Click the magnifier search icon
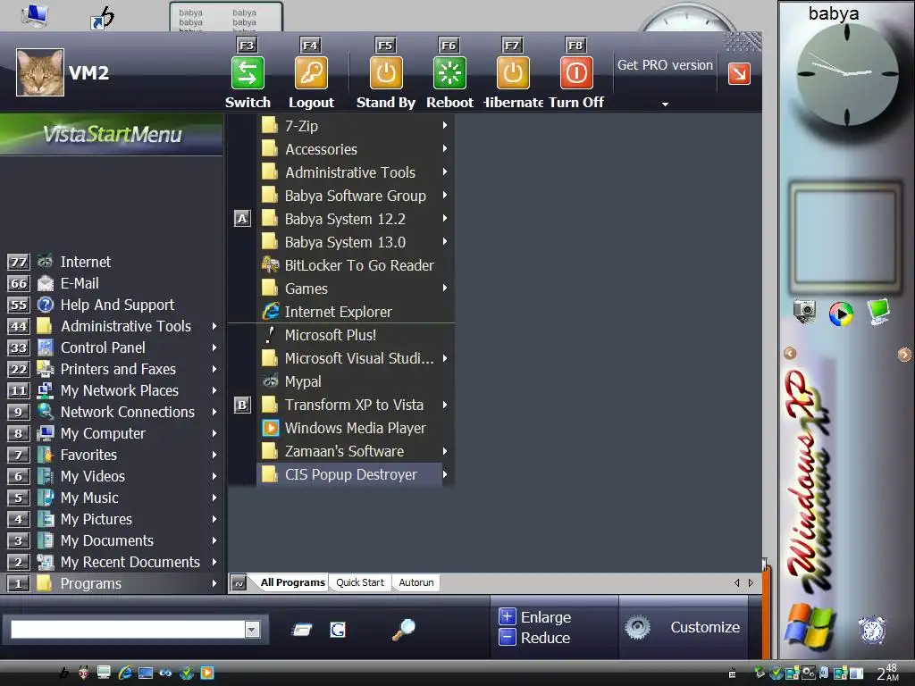Screen dimensions: 915x686 [403, 630]
